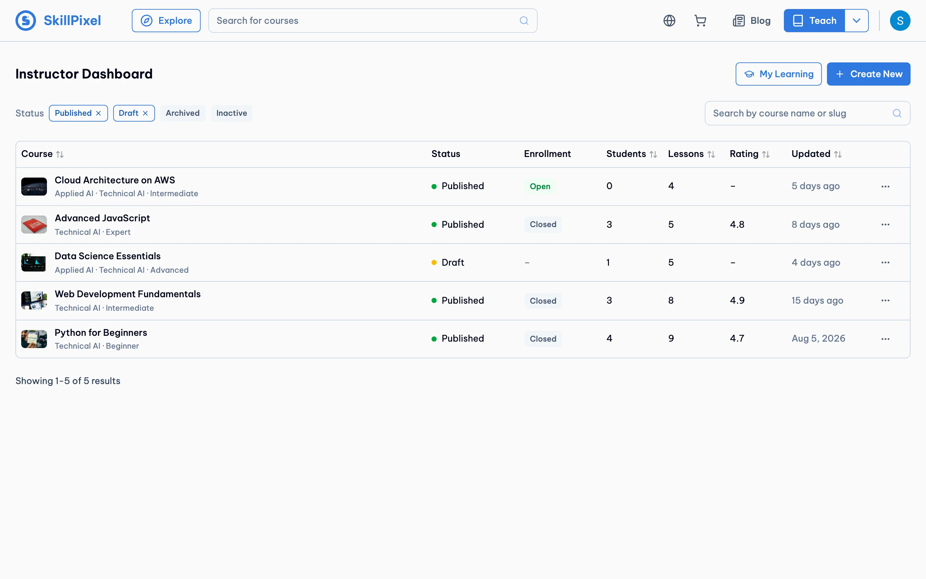Click the search icon in course name search

897,113
